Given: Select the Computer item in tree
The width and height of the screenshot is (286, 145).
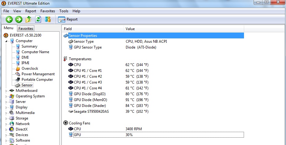Looking at the screenshot, I should click(x=24, y=41).
